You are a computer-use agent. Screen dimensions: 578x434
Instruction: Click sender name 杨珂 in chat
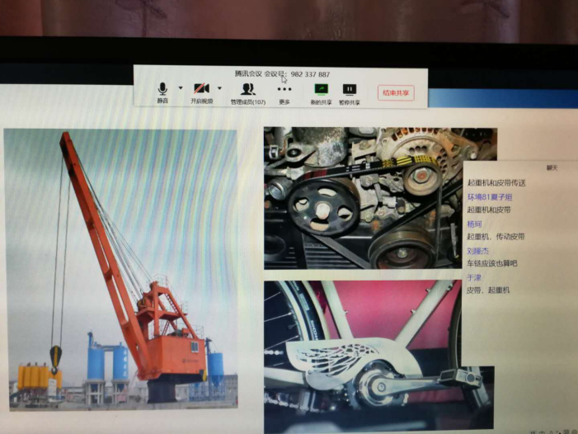[x=474, y=224]
